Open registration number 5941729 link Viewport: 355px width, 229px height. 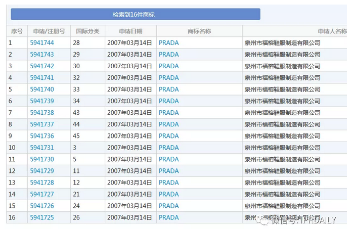pos(42,171)
